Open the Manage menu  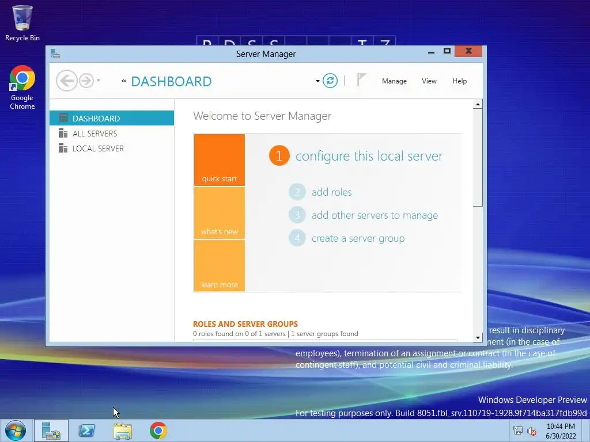394,81
